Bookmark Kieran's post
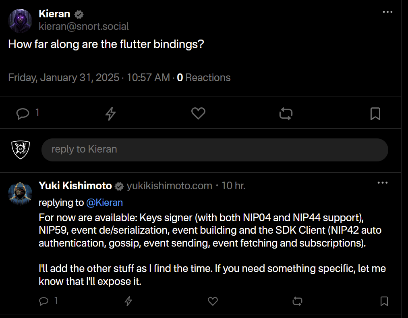Viewport: 408px width, 318px height. 375,114
